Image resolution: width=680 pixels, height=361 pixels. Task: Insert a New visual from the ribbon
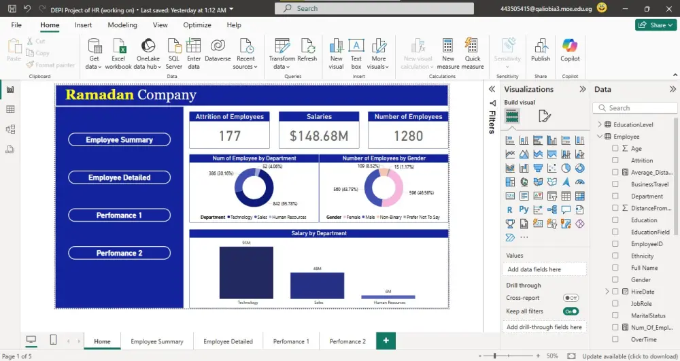coord(336,54)
